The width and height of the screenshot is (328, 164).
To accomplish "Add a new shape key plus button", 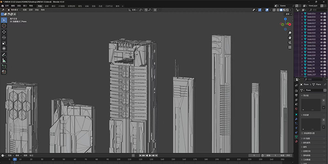I will click(x=324, y=120).
